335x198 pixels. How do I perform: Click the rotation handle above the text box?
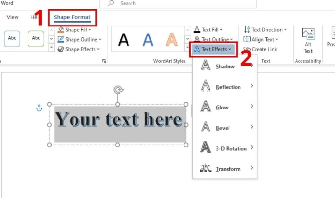pos(118,90)
